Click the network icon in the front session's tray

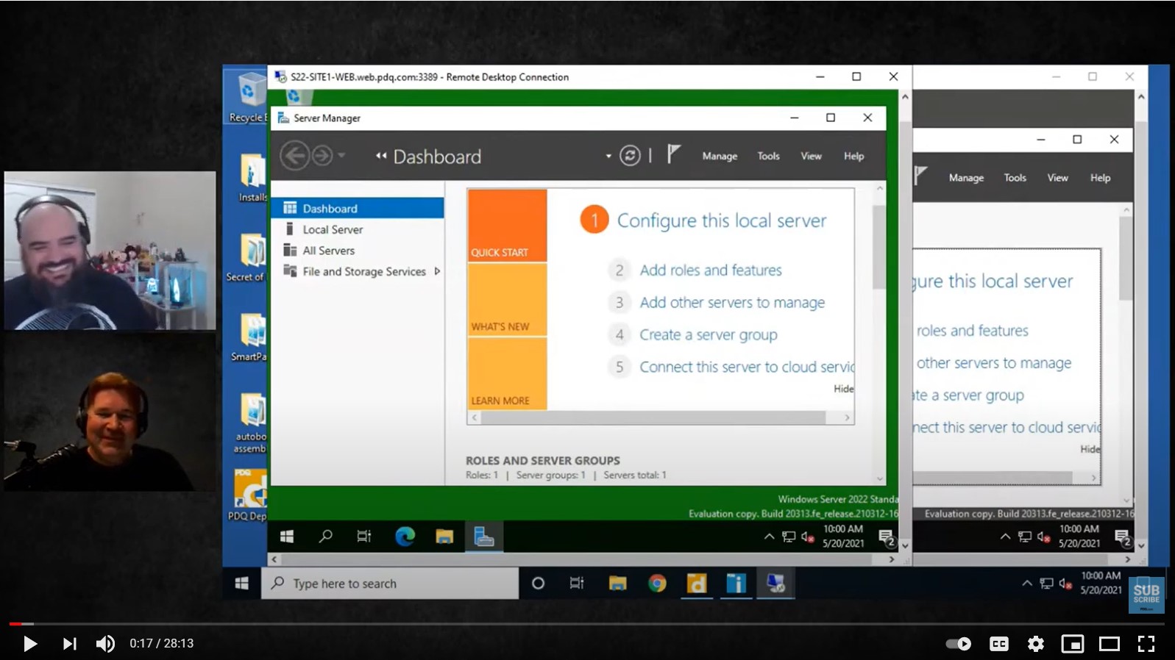click(789, 537)
